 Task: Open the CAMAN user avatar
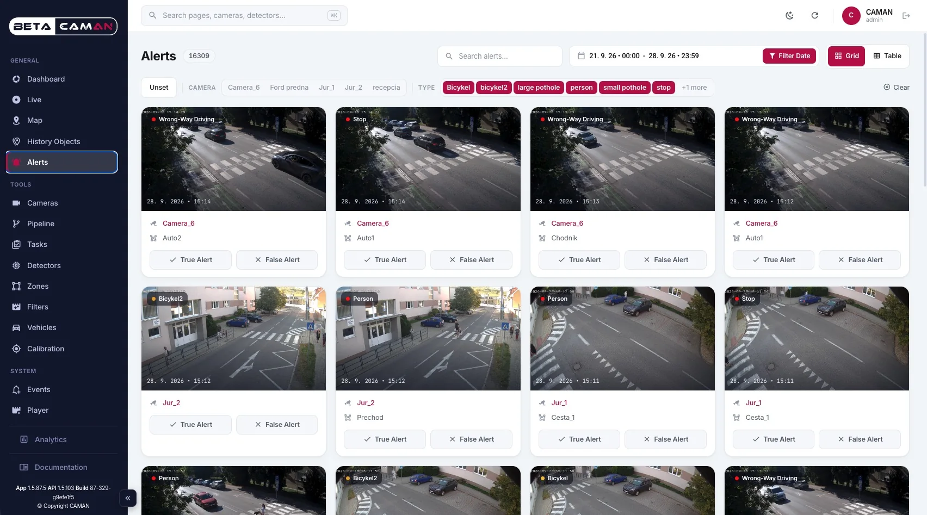(x=851, y=16)
